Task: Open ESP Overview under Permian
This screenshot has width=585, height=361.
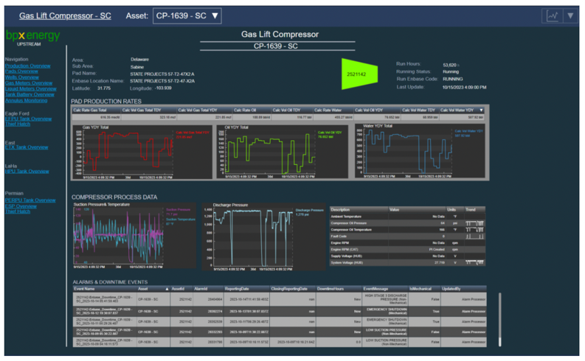Action: coord(21,206)
